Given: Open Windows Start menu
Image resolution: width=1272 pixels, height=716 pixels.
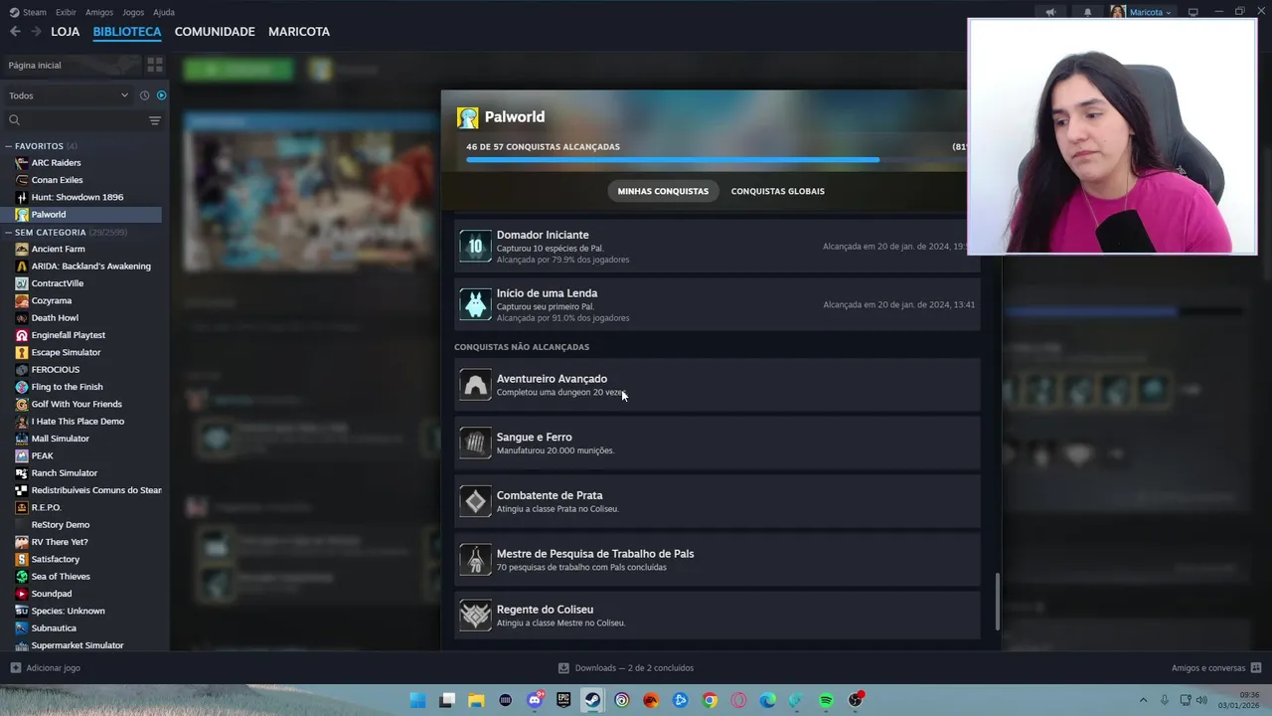Looking at the screenshot, I should tap(418, 700).
